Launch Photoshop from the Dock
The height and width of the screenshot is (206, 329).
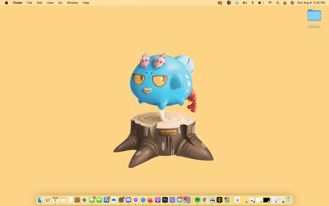tap(165, 200)
